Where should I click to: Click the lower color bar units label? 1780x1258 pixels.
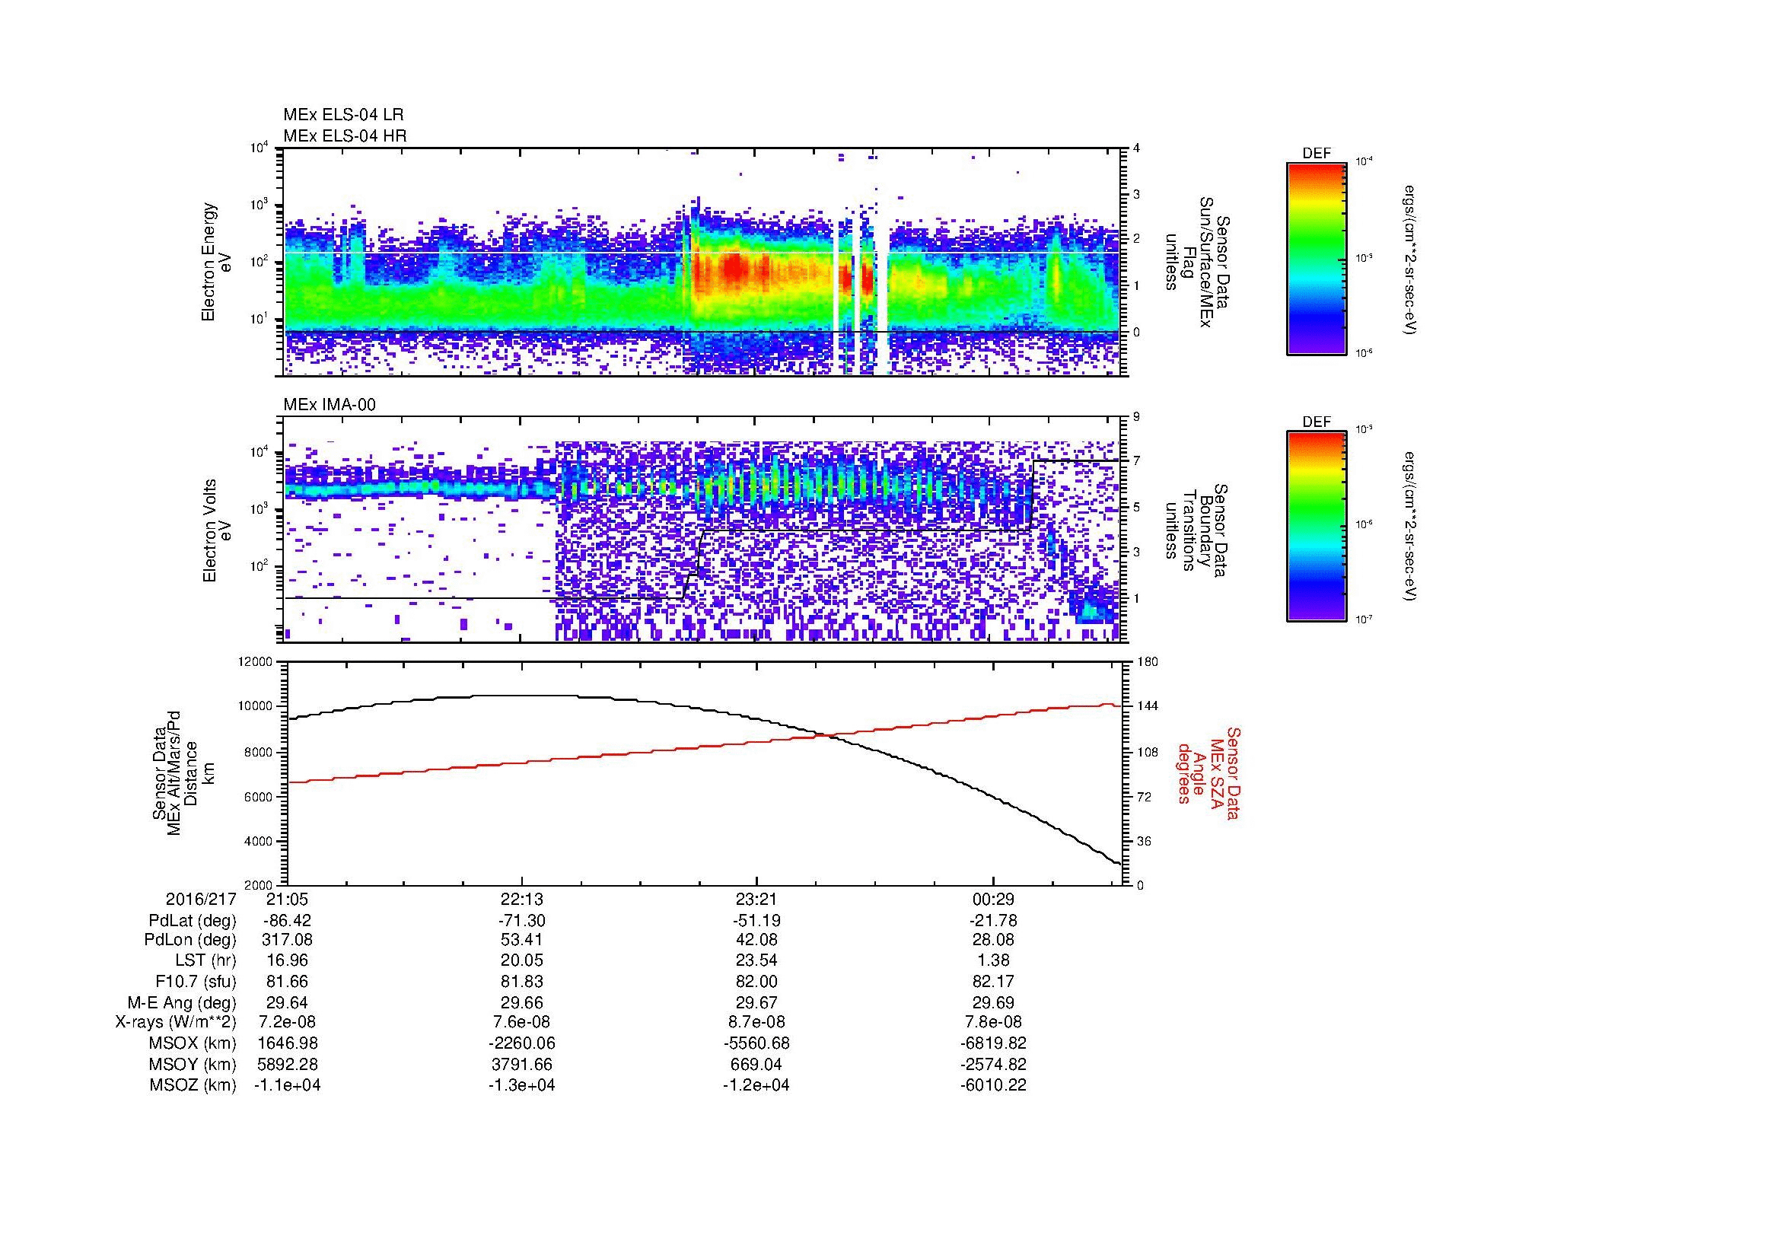[1412, 527]
